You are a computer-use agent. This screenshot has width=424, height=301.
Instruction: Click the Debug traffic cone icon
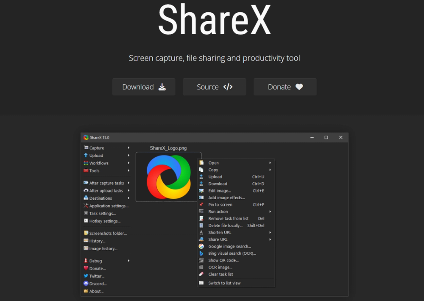click(x=86, y=260)
